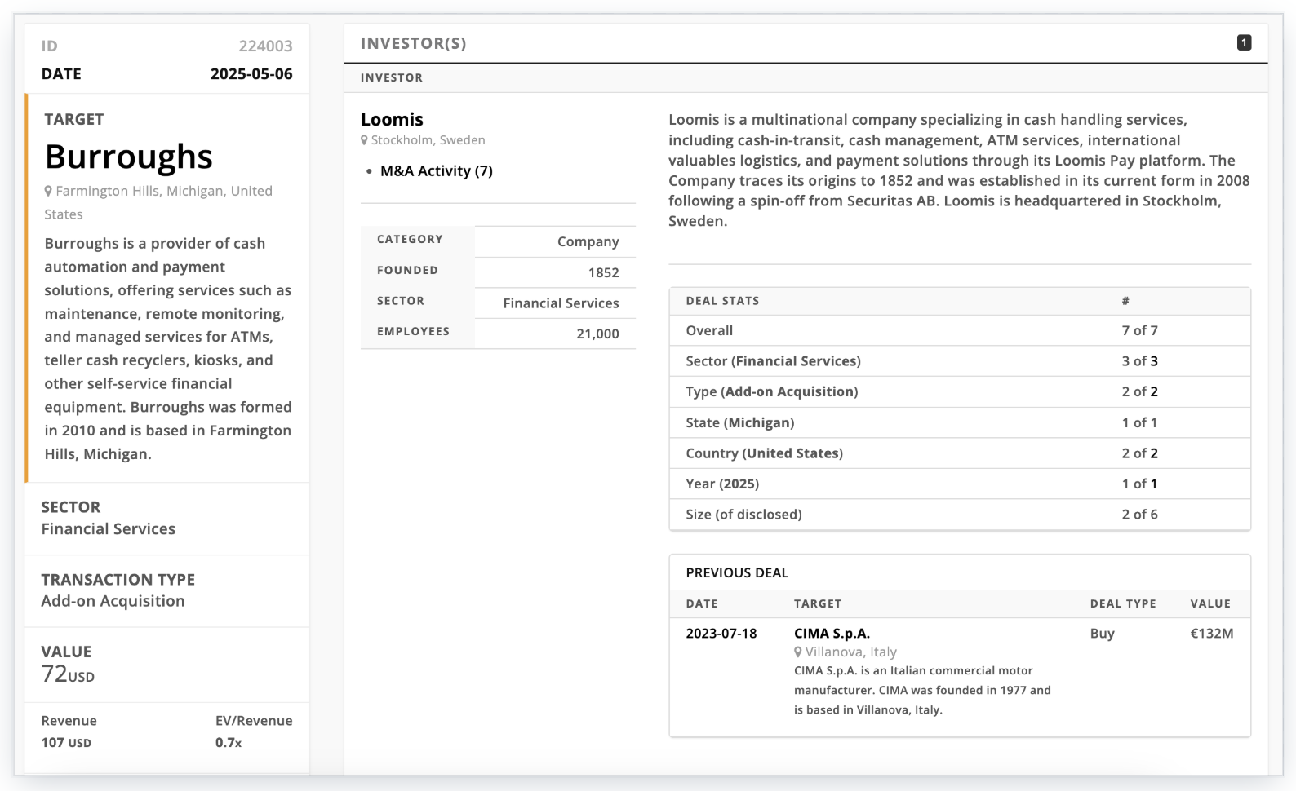Click the Revenue figure 107 USD
Image resolution: width=1296 pixels, height=791 pixels.
[x=66, y=742]
